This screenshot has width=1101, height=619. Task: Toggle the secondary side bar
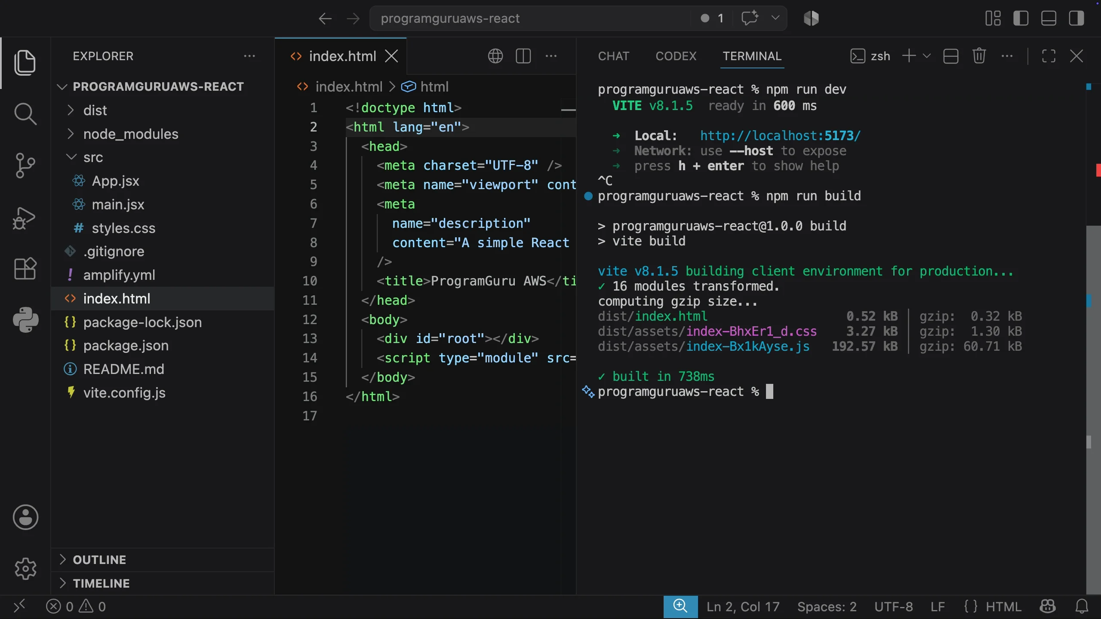pyautogui.click(x=1076, y=18)
